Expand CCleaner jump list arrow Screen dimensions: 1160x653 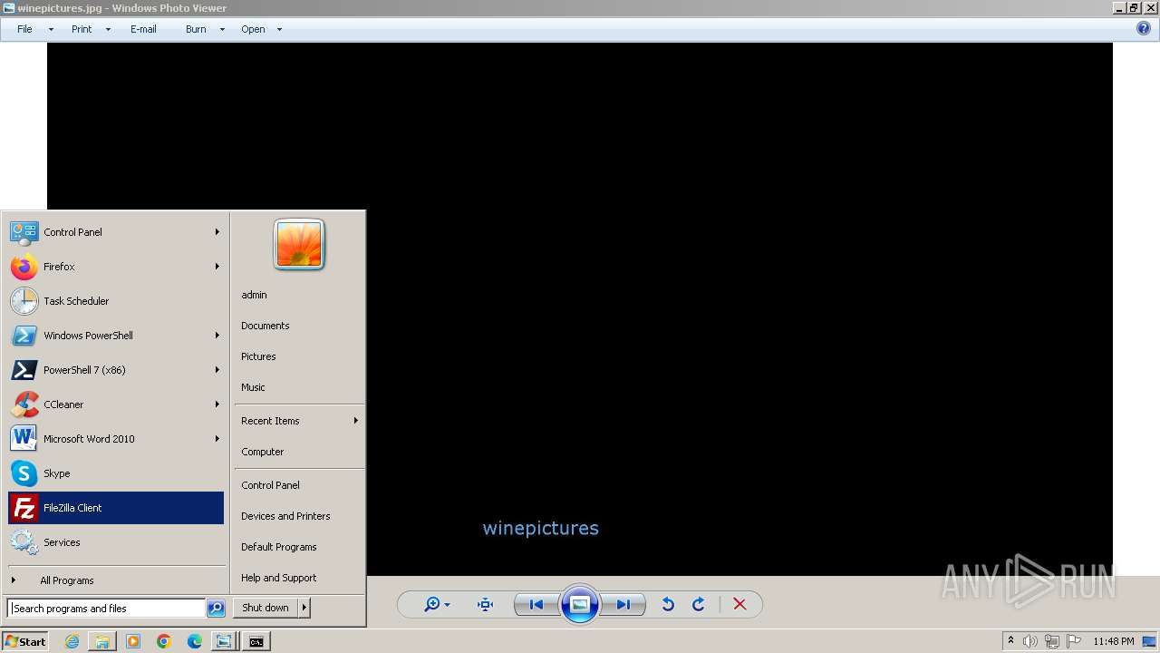click(x=217, y=404)
